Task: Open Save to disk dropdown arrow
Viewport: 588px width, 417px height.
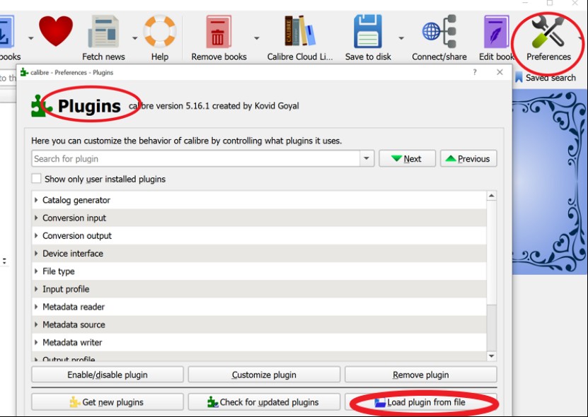Action: [401, 38]
